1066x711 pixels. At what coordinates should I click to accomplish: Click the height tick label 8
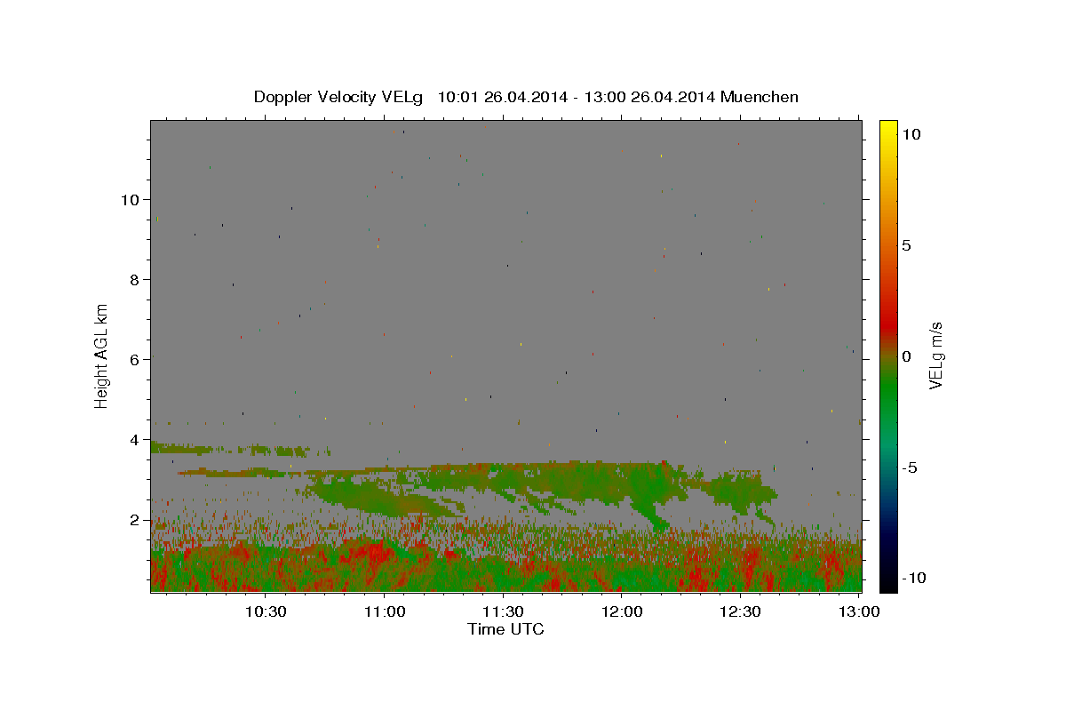tap(134, 280)
